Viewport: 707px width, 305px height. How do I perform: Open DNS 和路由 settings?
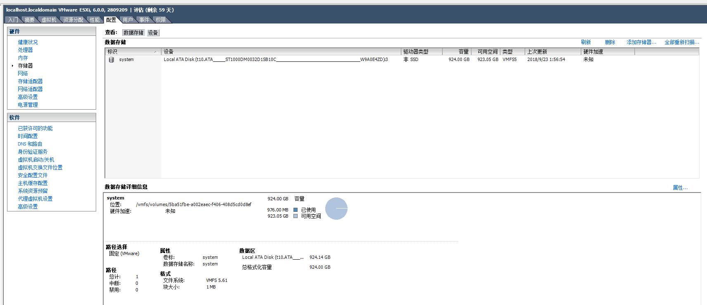[x=30, y=144]
